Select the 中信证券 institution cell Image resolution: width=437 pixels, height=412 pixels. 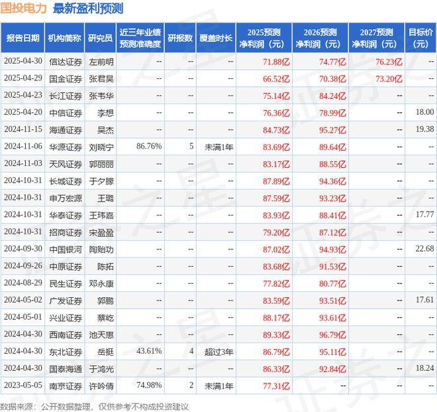coord(66,113)
